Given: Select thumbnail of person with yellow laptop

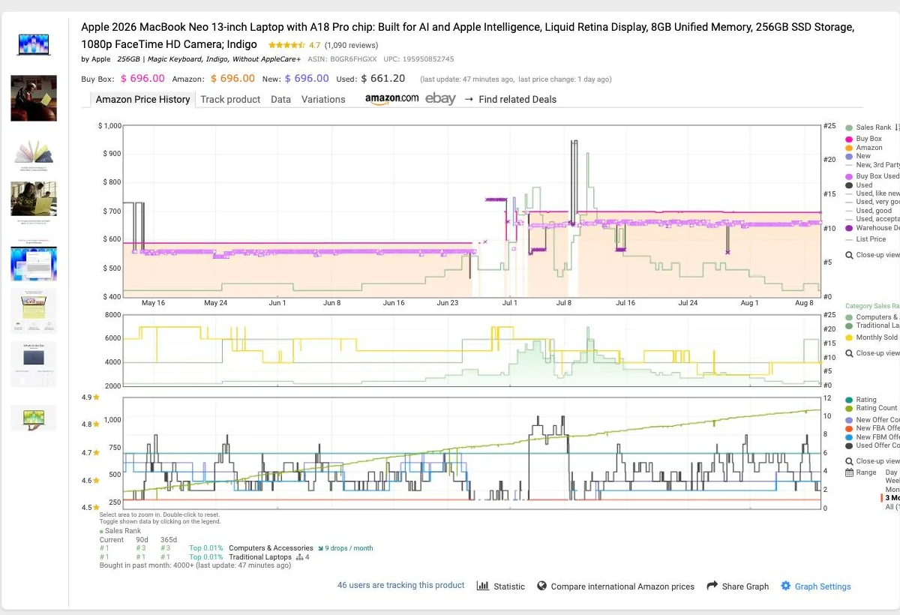Looking at the screenshot, I should (x=34, y=199).
